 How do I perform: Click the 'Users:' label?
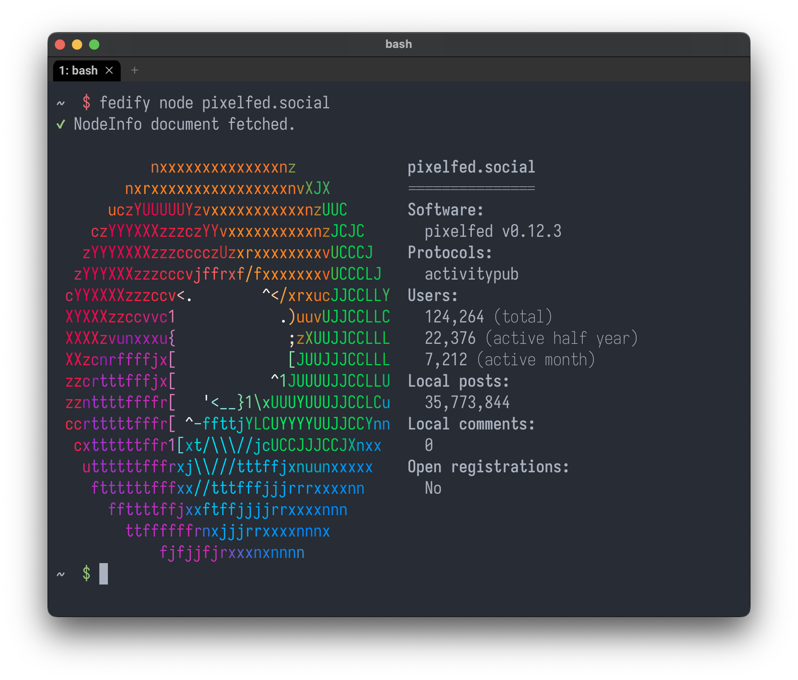pyautogui.click(x=433, y=296)
